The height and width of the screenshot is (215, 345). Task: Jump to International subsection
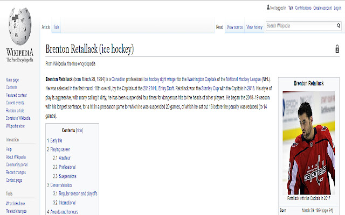(x=67, y=203)
